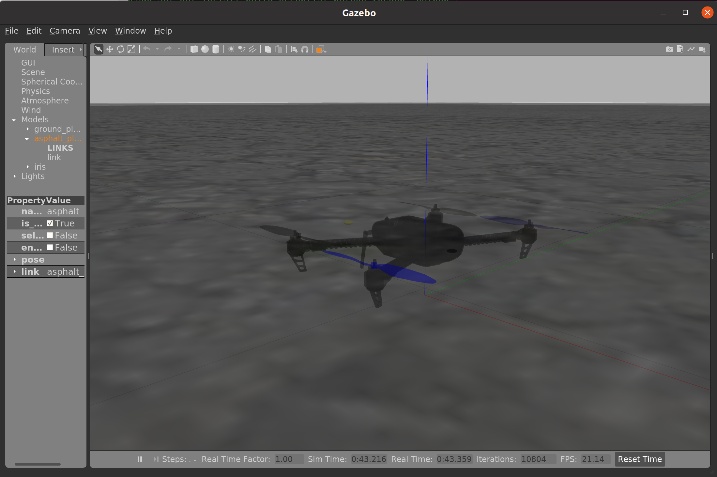Insert a cylinder shape
Viewport: 717px width, 477px height.
pos(216,49)
